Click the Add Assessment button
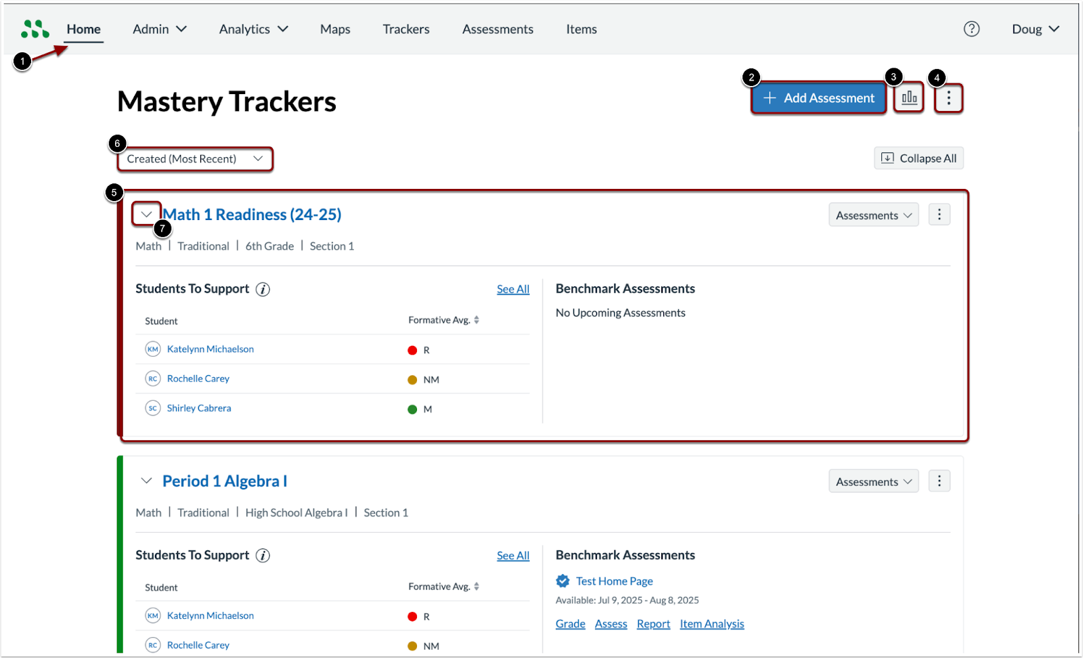Image resolution: width=1083 pixels, height=658 pixels. pos(818,97)
